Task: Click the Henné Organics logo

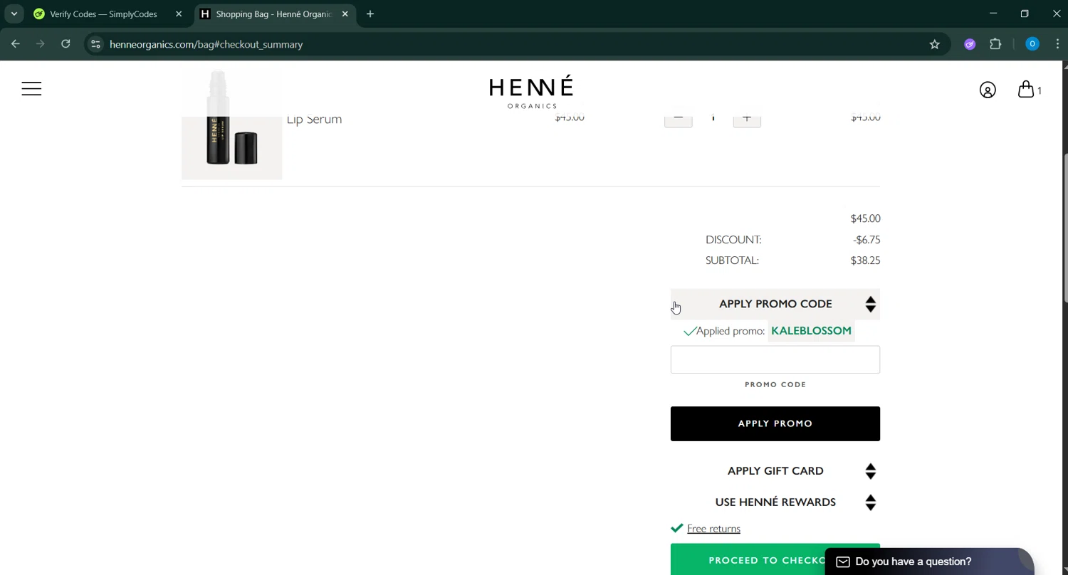Action: pos(531,92)
